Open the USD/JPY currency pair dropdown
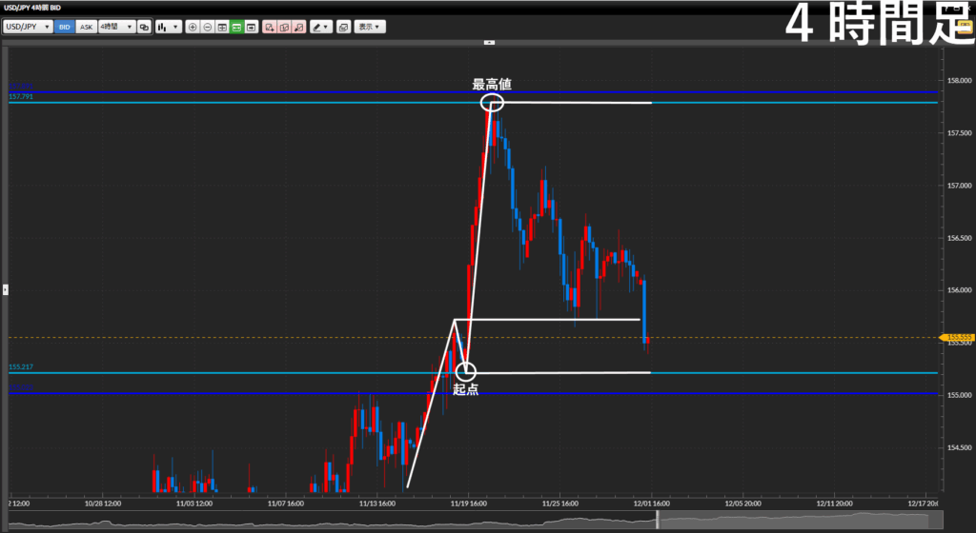The image size is (976, 533). click(30, 27)
